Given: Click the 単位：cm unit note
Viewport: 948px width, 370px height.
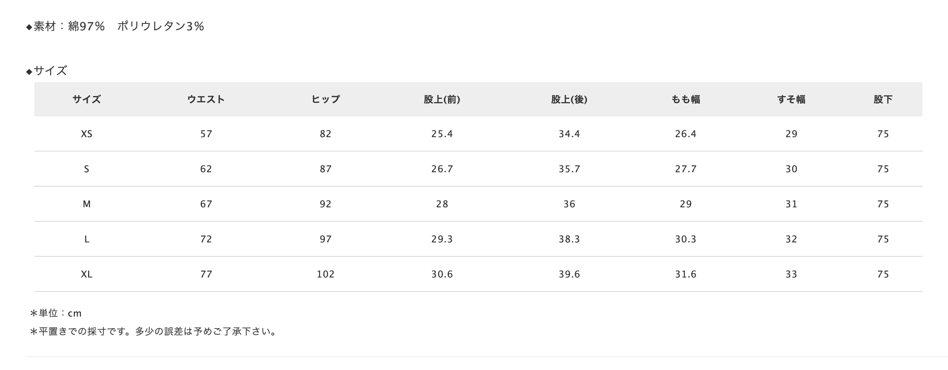Looking at the screenshot, I should pos(56,313).
